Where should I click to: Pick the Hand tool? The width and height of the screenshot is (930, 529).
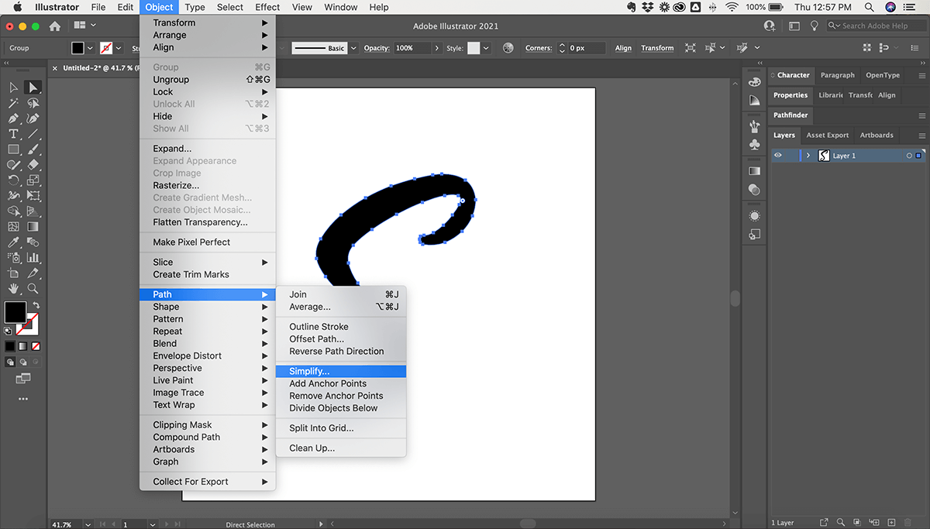pyautogui.click(x=13, y=289)
